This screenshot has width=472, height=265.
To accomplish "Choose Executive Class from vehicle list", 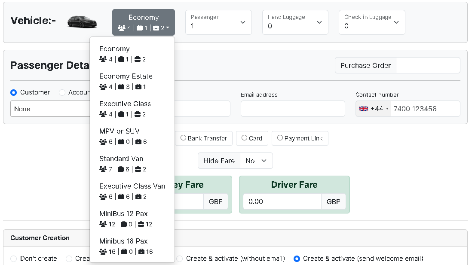I will 125,104.
